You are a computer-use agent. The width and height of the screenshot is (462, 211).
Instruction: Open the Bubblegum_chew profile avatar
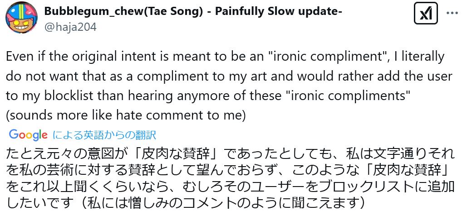click(x=21, y=17)
